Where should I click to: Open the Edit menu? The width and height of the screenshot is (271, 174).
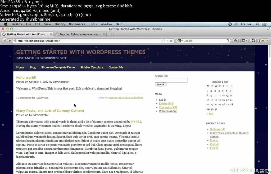(x=38, y=24)
